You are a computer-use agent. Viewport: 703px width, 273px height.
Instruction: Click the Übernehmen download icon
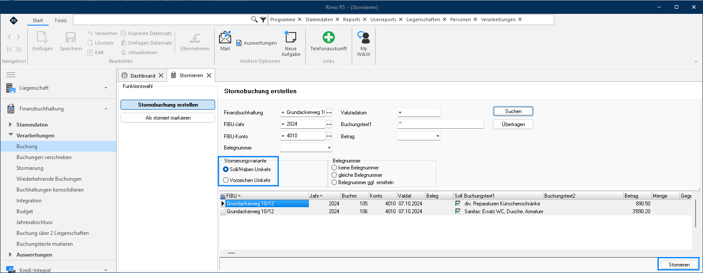pyautogui.click(x=195, y=38)
